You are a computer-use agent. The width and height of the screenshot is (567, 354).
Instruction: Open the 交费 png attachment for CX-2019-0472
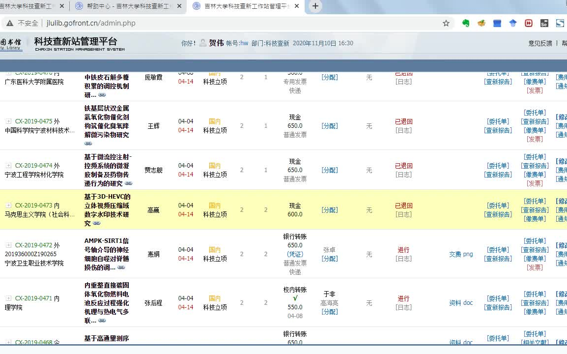[x=460, y=254]
